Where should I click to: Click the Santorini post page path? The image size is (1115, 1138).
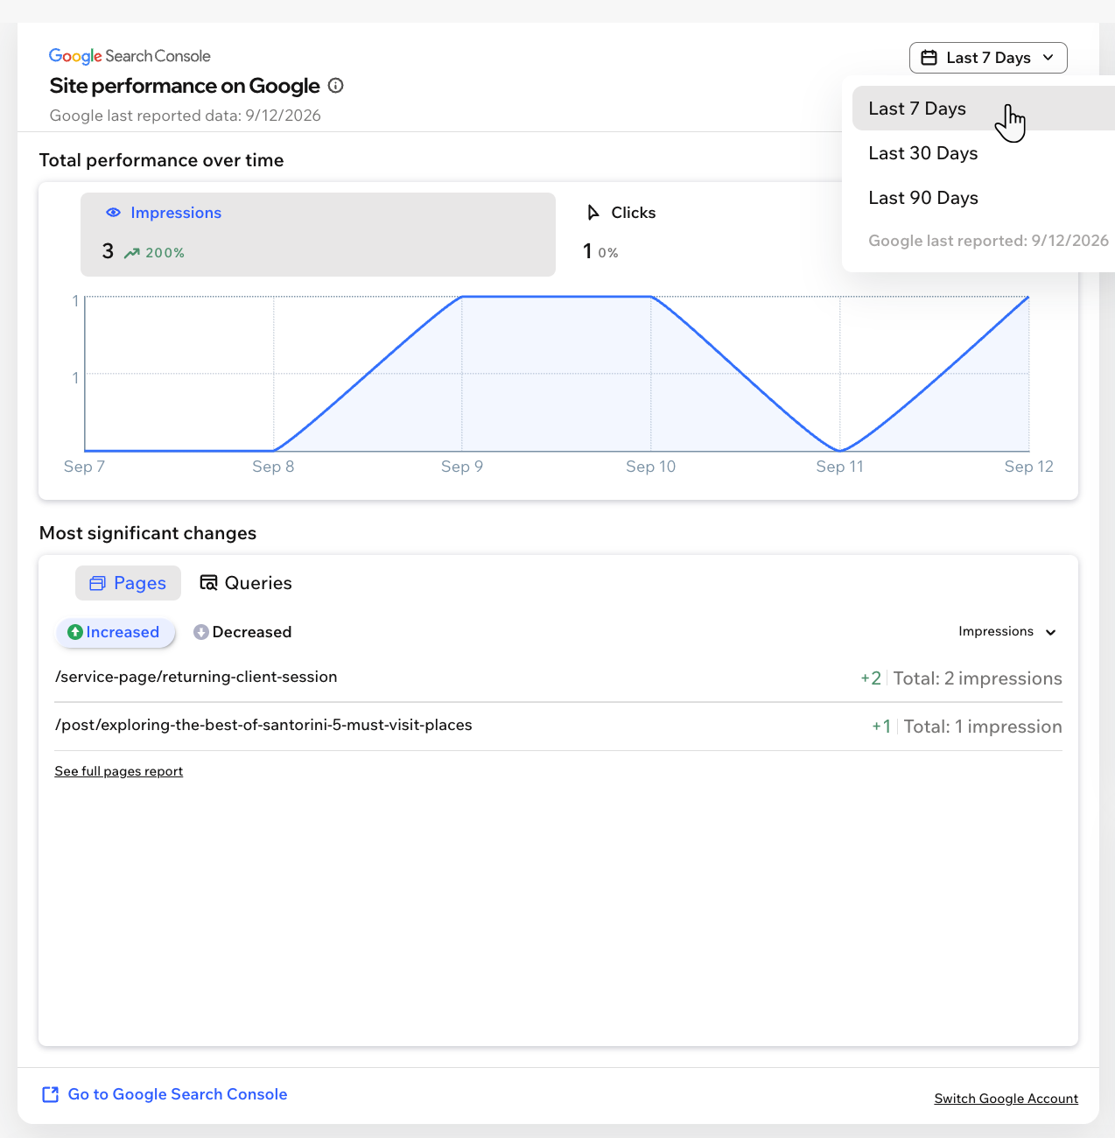click(263, 725)
